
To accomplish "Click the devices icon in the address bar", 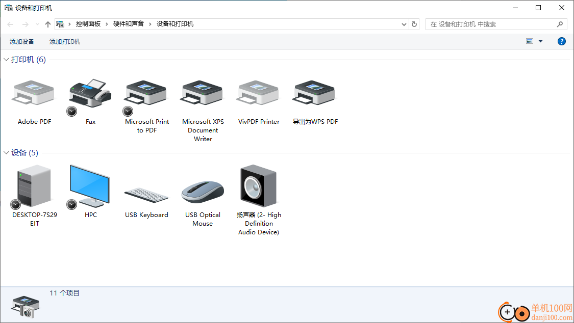I will pyautogui.click(x=60, y=24).
